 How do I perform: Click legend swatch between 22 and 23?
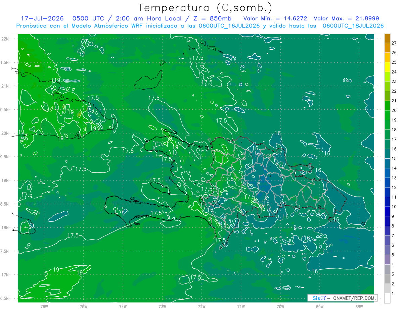coord(387,86)
